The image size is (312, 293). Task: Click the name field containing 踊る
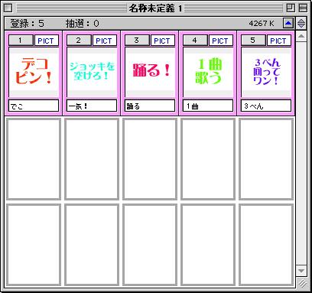pyautogui.click(x=150, y=106)
